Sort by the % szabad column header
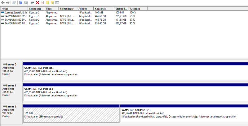248x126 pixels. [138, 9]
